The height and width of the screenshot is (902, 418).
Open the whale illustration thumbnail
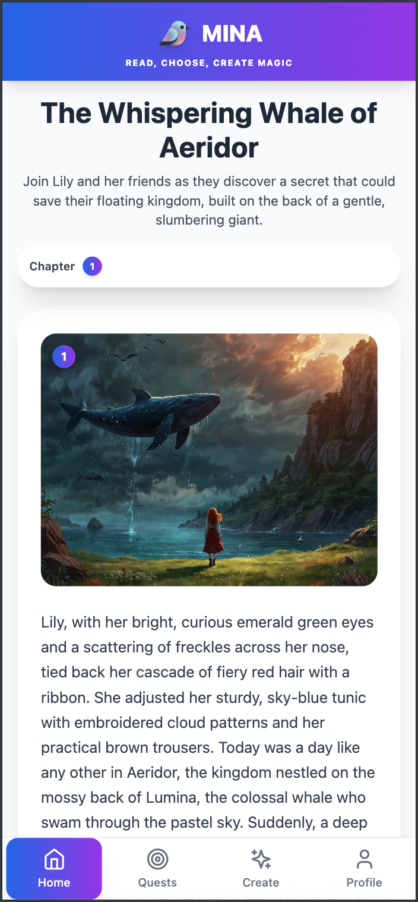pos(208,459)
